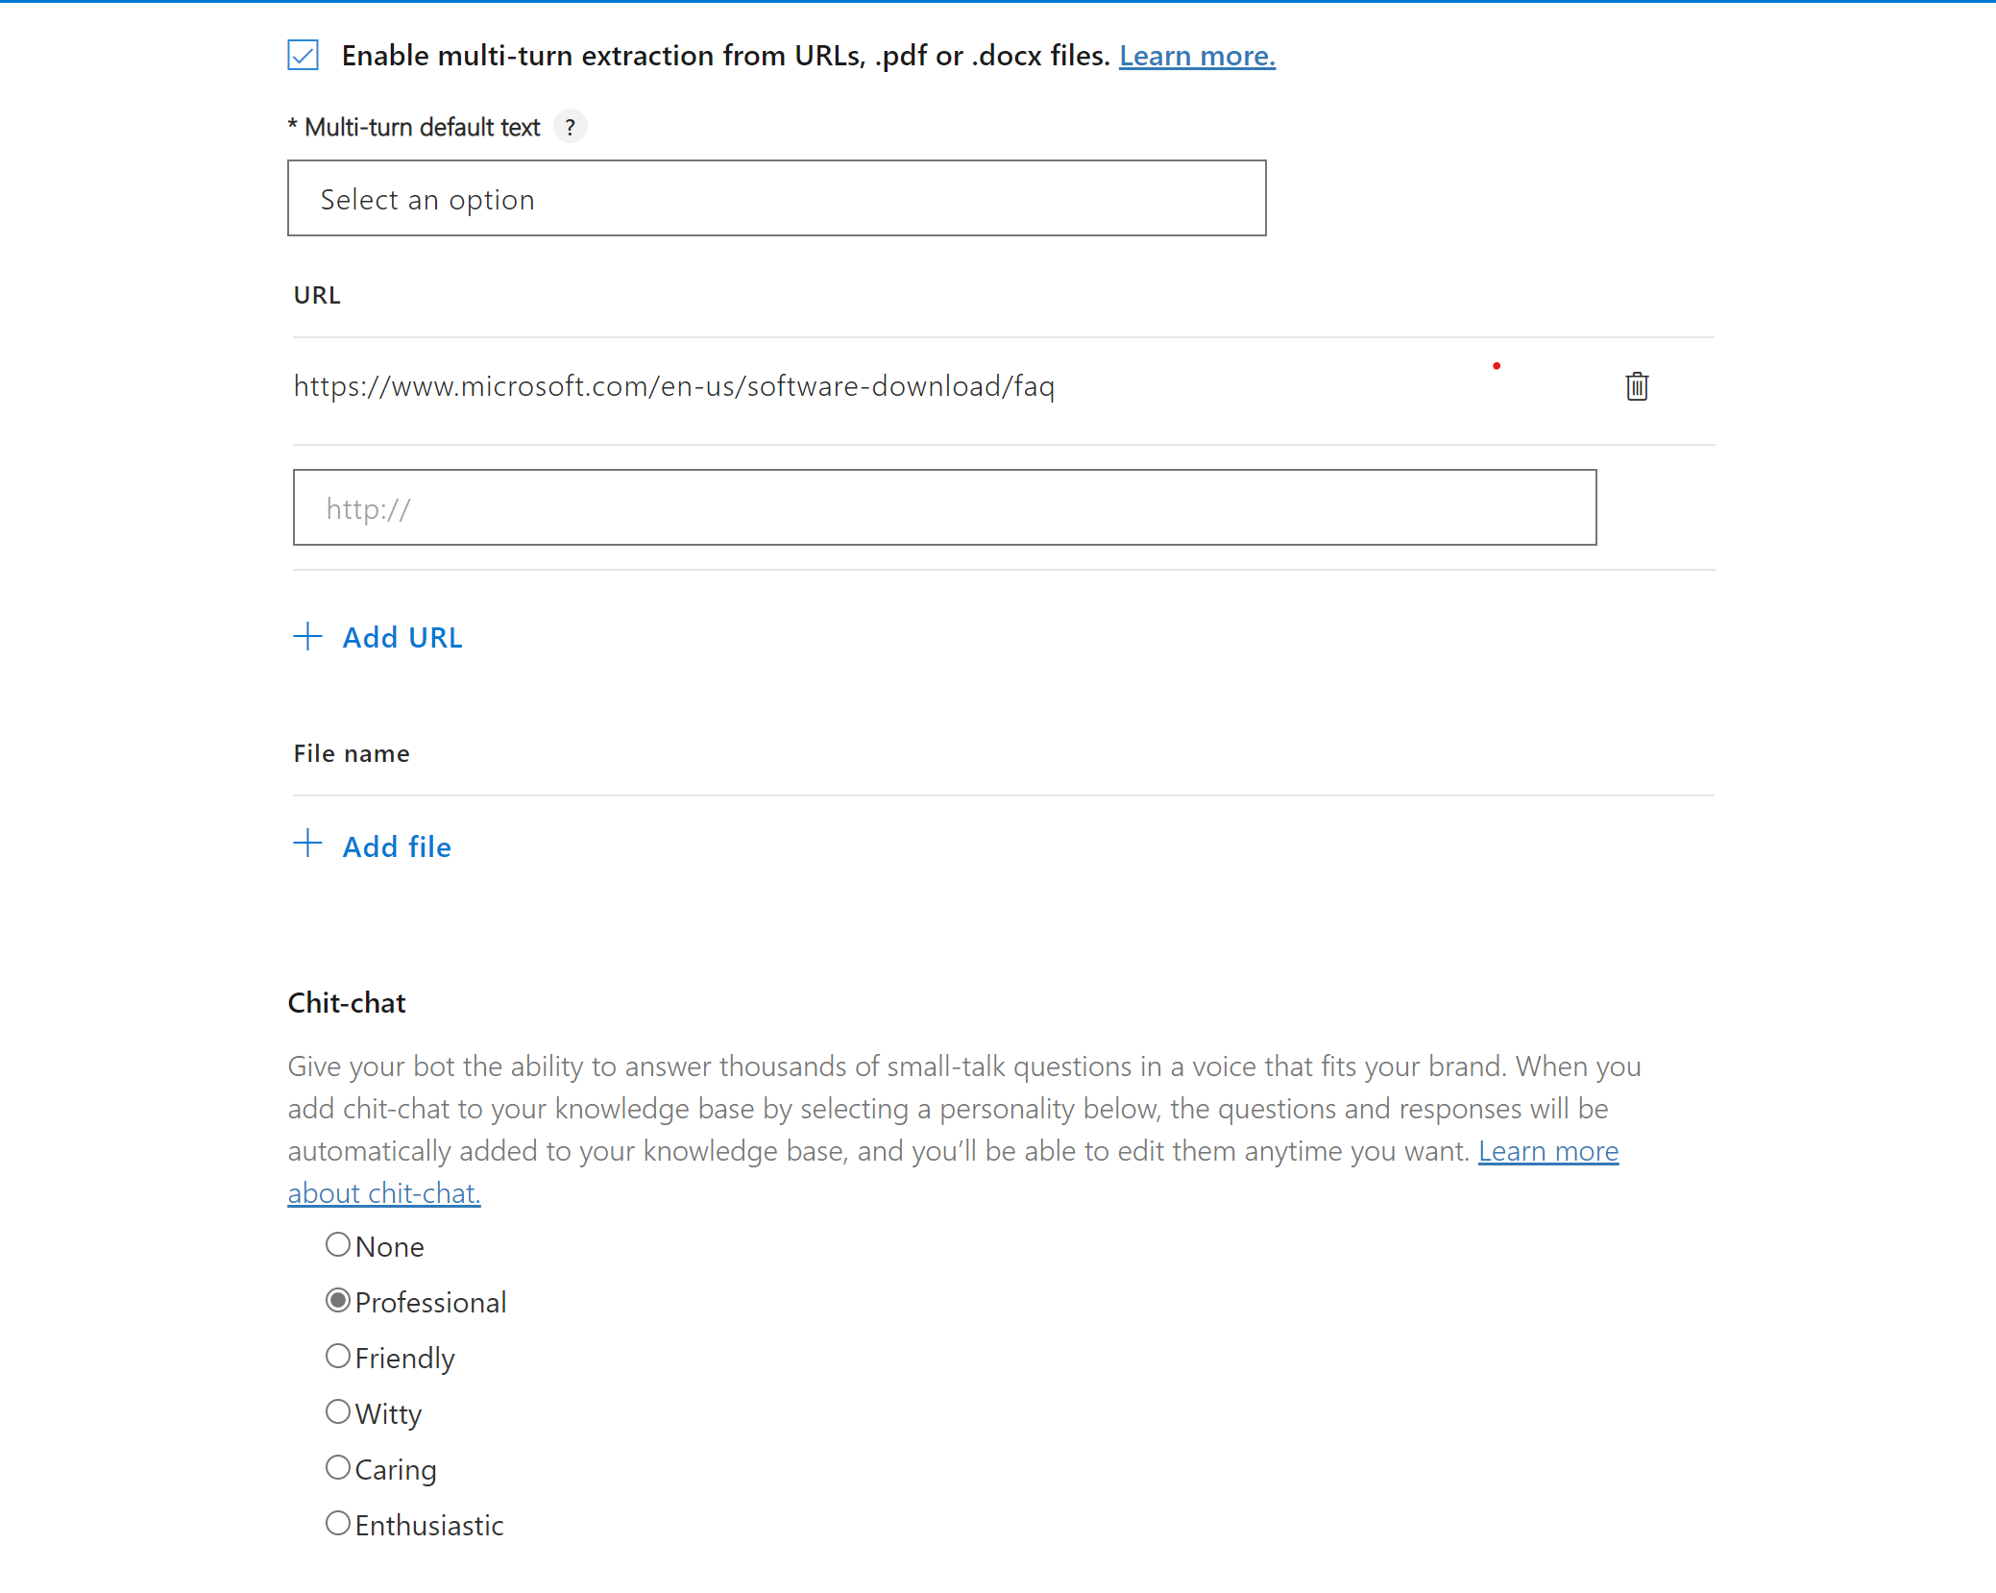This screenshot has width=1996, height=1593.
Task: Click the Add file link text
Action: coord(397,846)
